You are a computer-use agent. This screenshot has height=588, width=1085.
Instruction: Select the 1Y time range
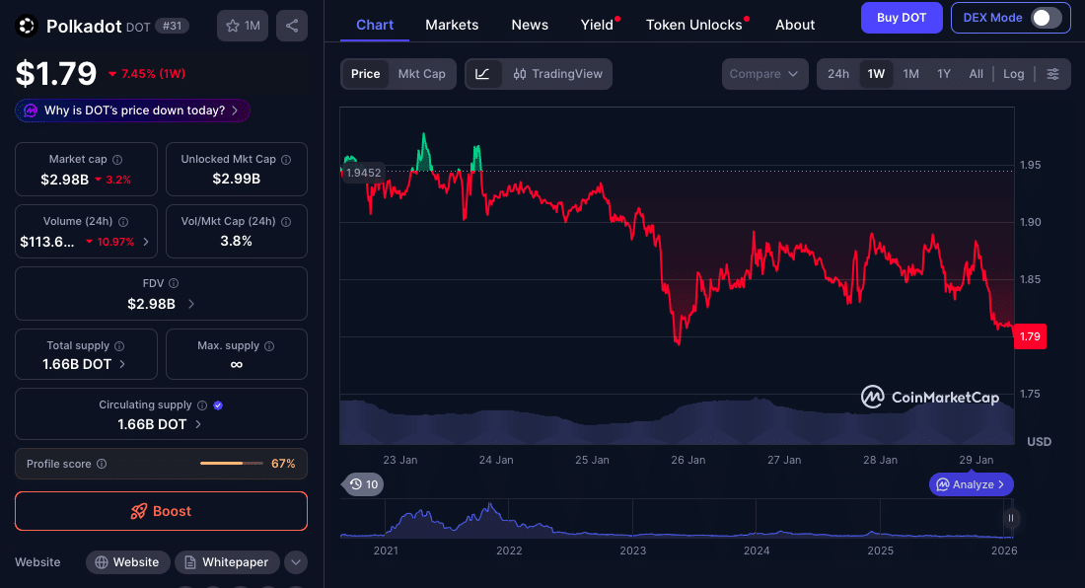click(x=944, y=74)
